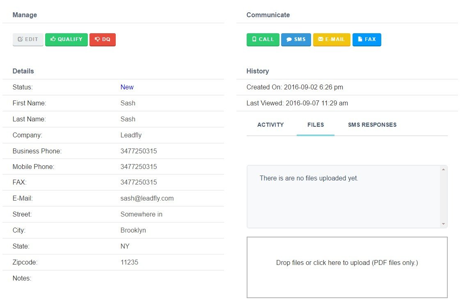Click the Communicate section heading
465x308 pixels.
click(x=268, y=15)
